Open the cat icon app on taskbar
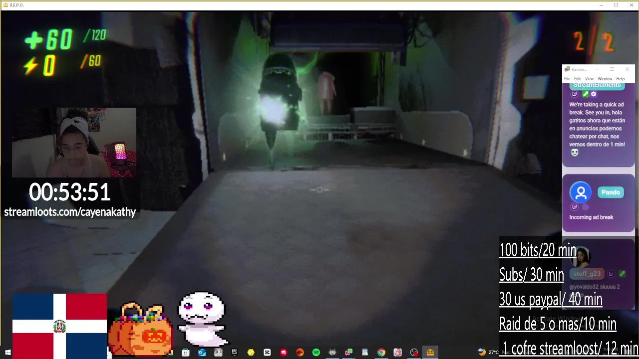Image resolution: width=639 pixels, height=359 pixels. pyautogui.click(x=218, y=353)
